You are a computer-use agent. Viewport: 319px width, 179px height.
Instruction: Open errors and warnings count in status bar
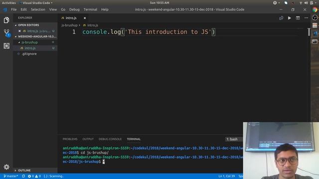[x=34, y=176]
